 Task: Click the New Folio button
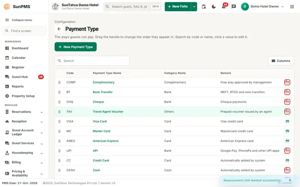coord(178,7)
